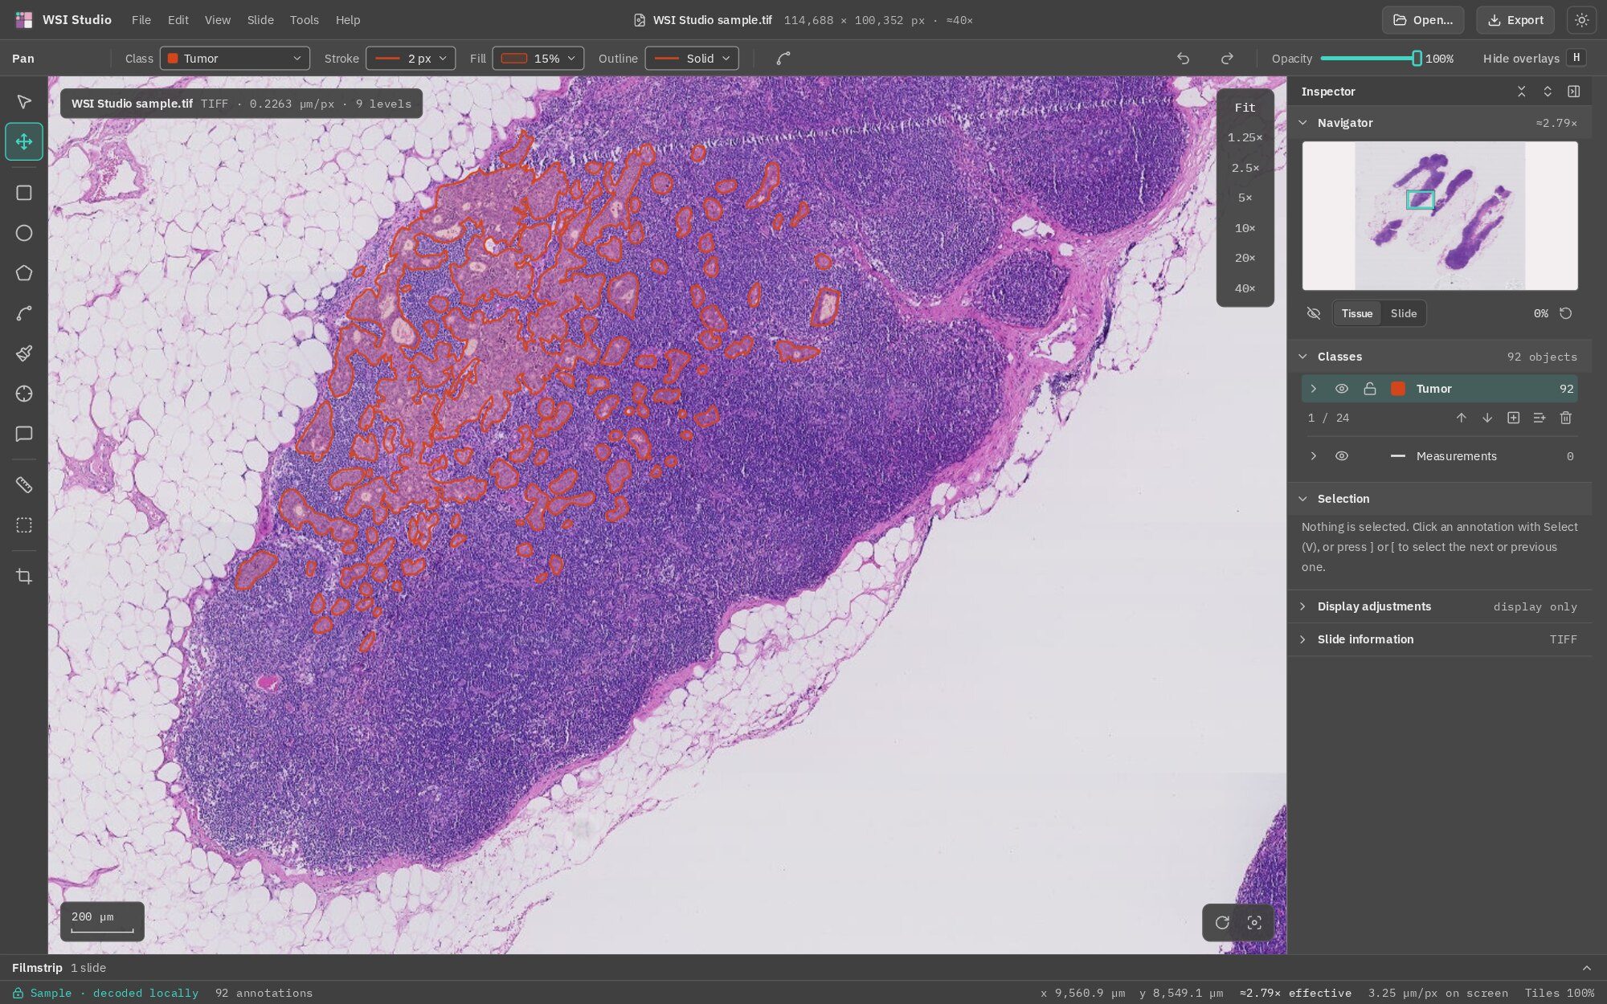The width and height of the screenshot is (1607, 1004).
Task: Toggle navigator overlay visibility icon
Action: (1314, 313)
